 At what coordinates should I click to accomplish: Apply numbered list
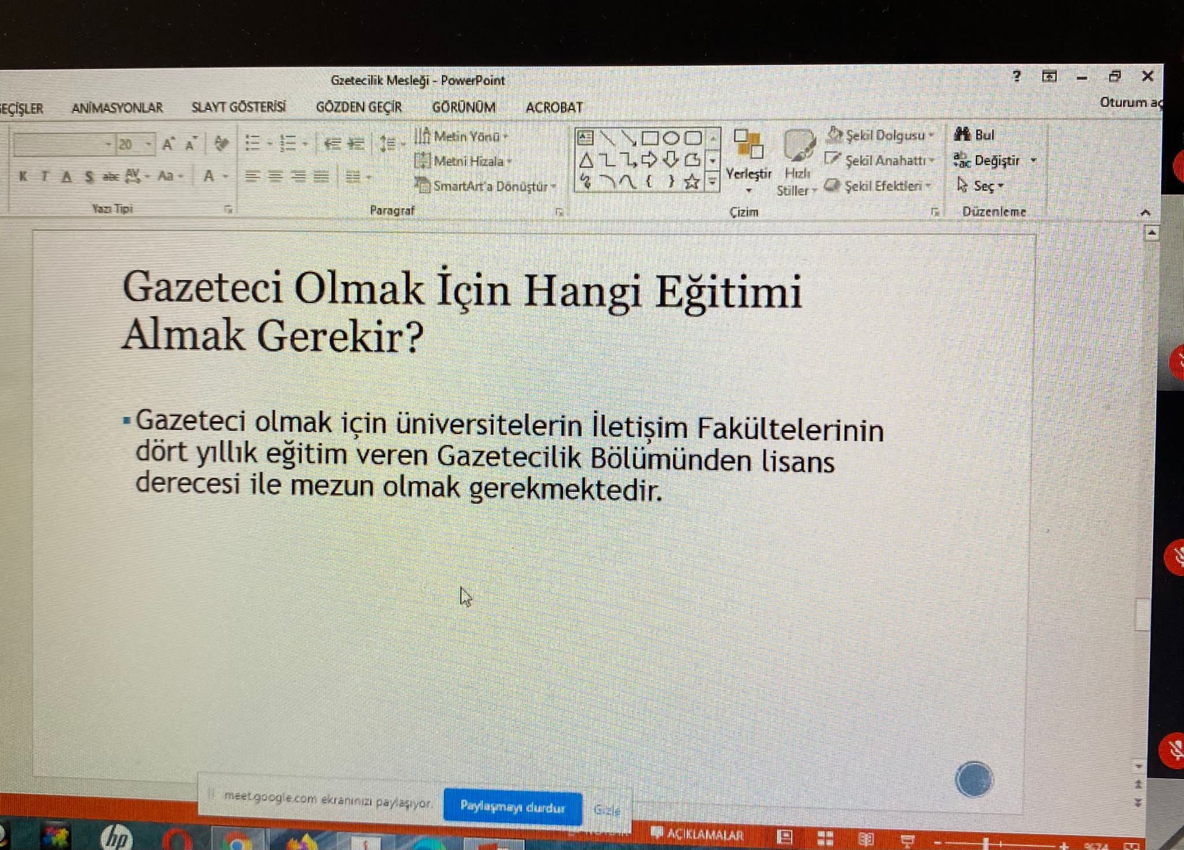287,143
